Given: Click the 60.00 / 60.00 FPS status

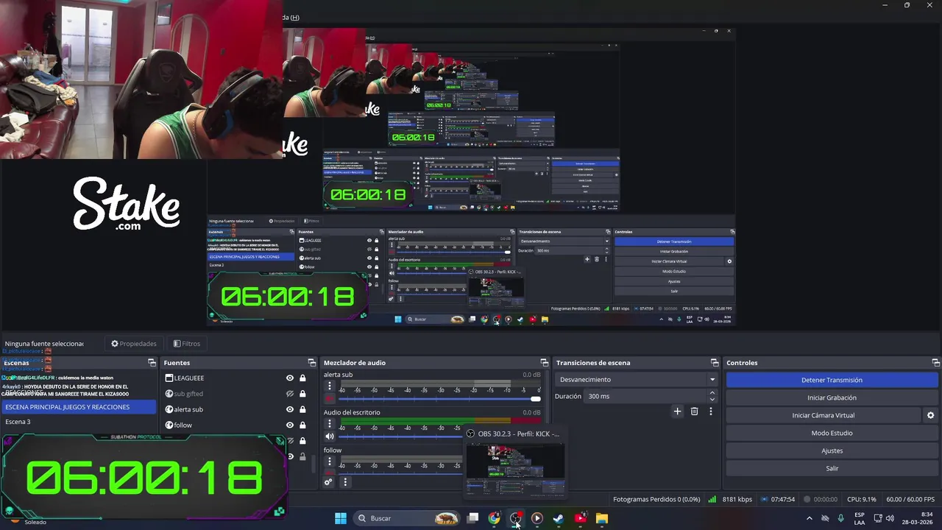Looking at the screenshot, I should tap(910, 499).
